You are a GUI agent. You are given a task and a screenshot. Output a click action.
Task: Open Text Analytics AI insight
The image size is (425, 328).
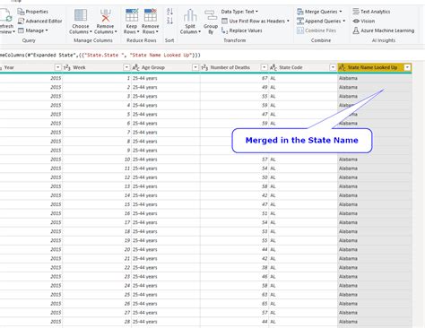(371, 12)
